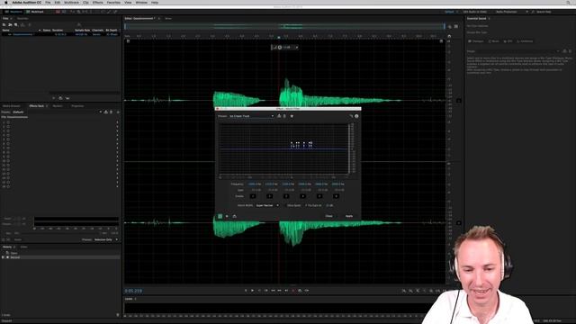Switch to the Mixer tab
The image size is (576, 324).
point(168,18)
